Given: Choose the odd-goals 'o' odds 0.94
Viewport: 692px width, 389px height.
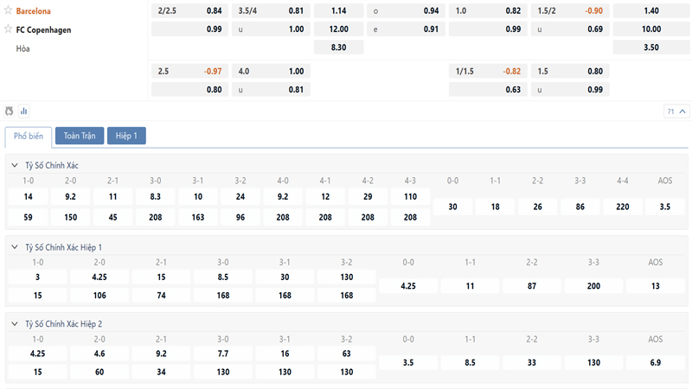Looking at the screenshot, I should [406, 10].
